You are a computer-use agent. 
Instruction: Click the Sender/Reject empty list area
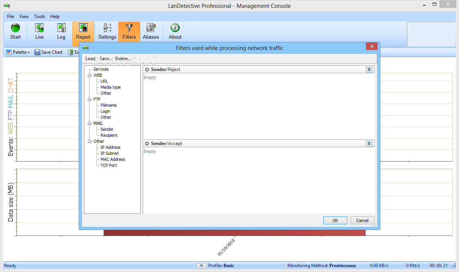coord(259,106)
